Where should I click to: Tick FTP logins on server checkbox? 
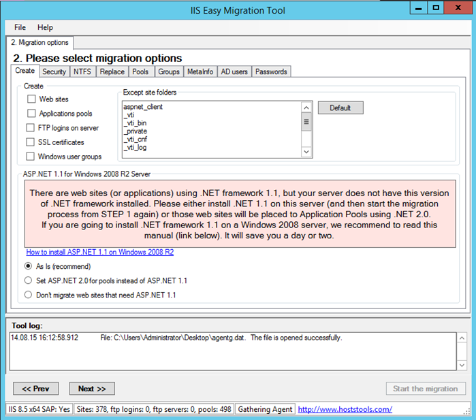30,127
